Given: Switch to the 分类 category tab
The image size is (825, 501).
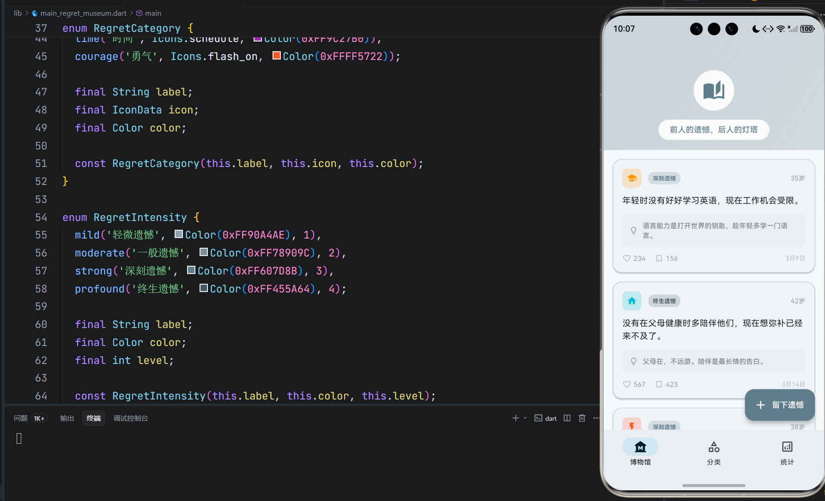Looking at the screenshot, I should coord(714,452).
